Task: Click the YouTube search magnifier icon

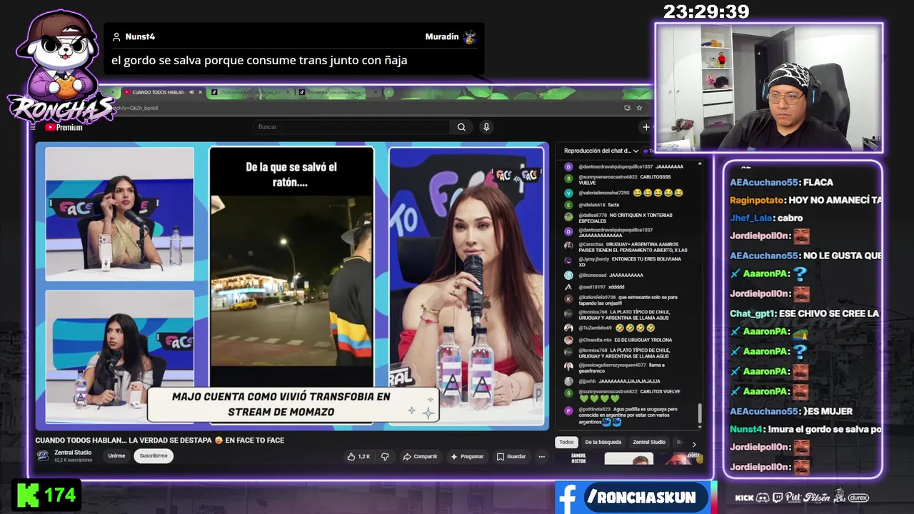Action: point(461,127)
